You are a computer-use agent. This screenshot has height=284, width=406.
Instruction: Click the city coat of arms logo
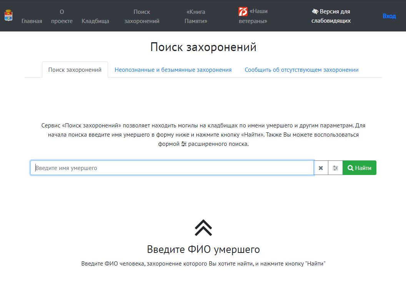click(x=8, y=16)
